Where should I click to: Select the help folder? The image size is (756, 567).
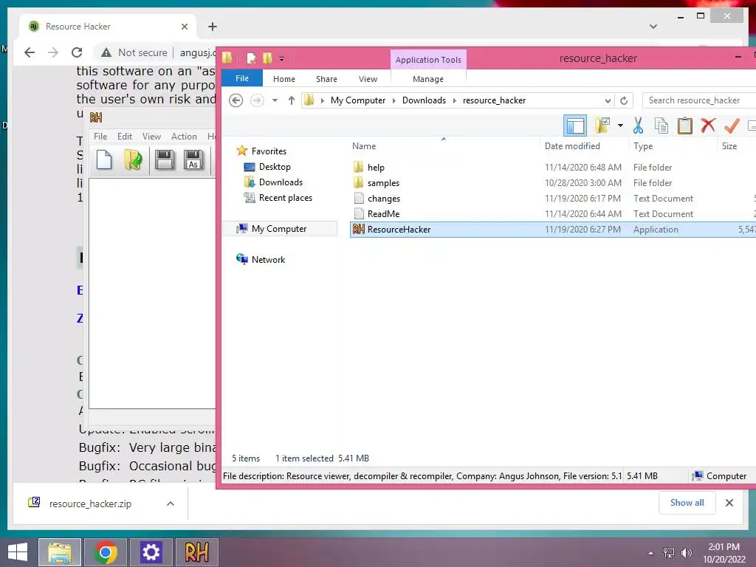click(x=376, y=168)
